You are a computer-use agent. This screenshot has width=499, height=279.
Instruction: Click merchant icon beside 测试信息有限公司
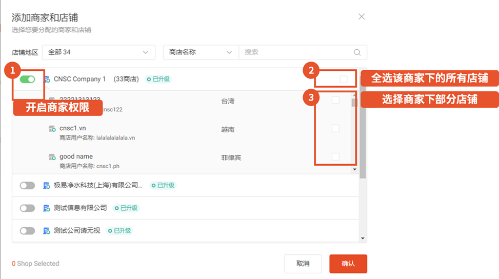(47, 208)
